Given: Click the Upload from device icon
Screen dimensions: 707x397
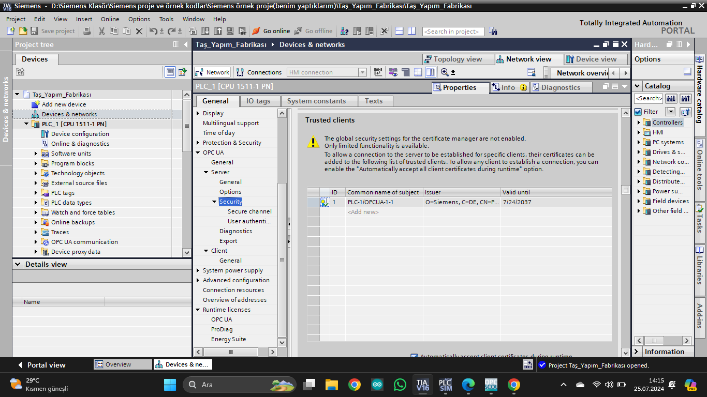Looking at the screenshot, I should click(217, 31).
